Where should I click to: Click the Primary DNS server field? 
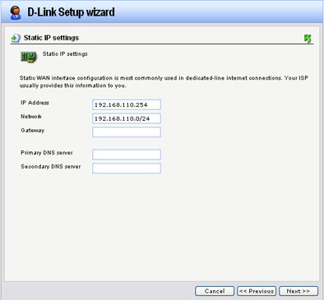(x=127, y=155)
